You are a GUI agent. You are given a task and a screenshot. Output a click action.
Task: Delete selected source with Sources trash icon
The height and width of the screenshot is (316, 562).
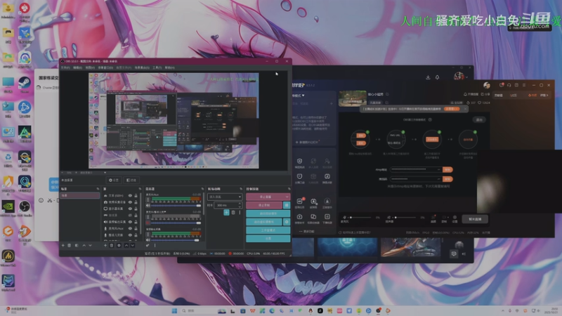pyautogui.click(x=112, y=245)
